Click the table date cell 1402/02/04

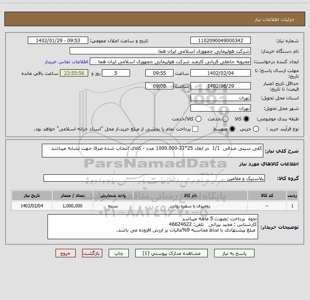[32, 206]
